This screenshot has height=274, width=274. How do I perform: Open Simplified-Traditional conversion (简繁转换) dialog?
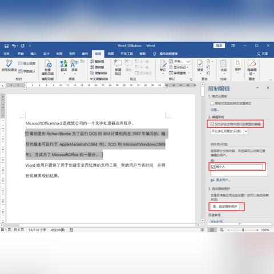[99, 73]
